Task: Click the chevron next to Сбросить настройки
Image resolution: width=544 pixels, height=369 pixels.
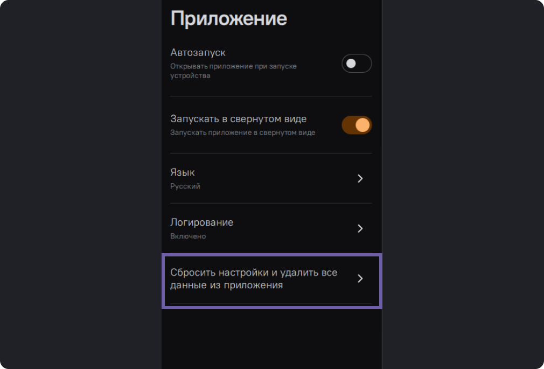Action: coord(360,279)
